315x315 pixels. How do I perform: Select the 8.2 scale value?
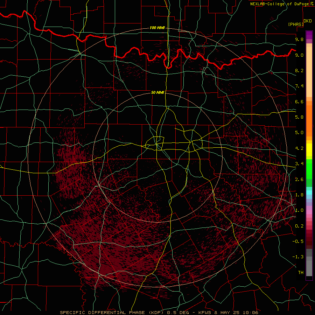click(299, 70)
